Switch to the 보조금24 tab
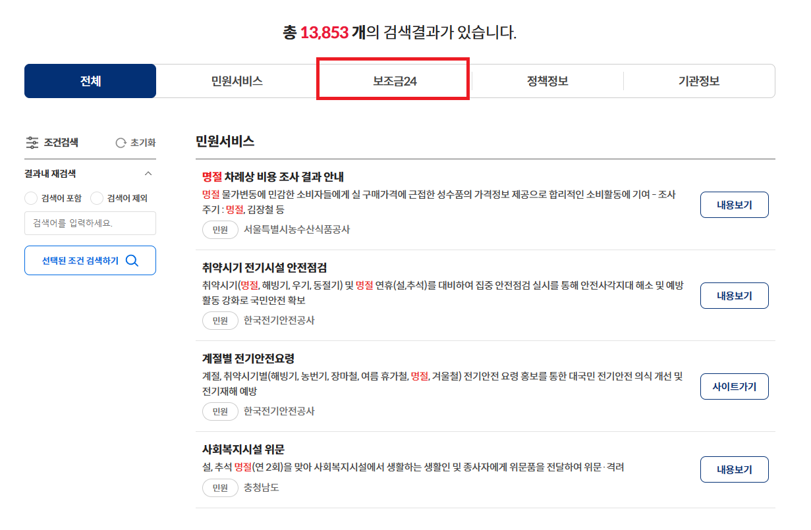The height and width of the screenshot is (530, 811). (393, 80)
